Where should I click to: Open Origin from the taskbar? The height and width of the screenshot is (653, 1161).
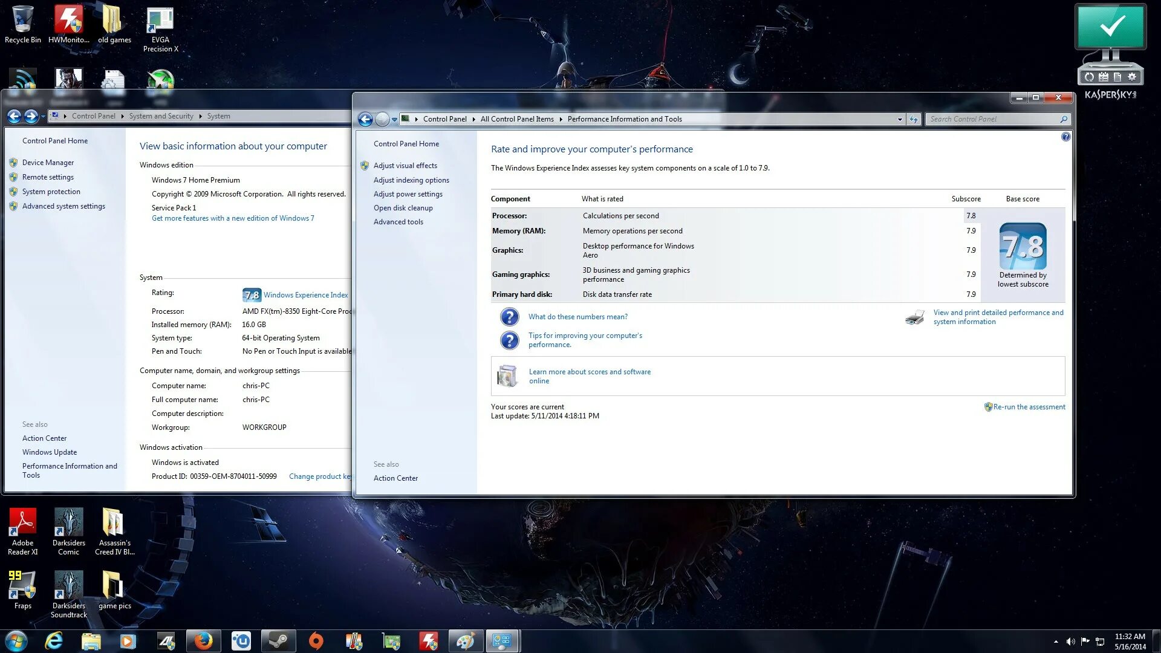tap(316, 641)
